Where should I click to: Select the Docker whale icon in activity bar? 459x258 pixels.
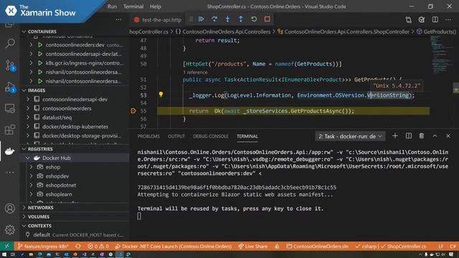[10, 151]
